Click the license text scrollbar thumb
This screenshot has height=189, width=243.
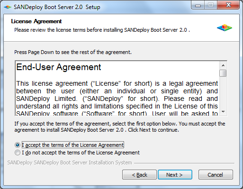(x=223, y=73)
